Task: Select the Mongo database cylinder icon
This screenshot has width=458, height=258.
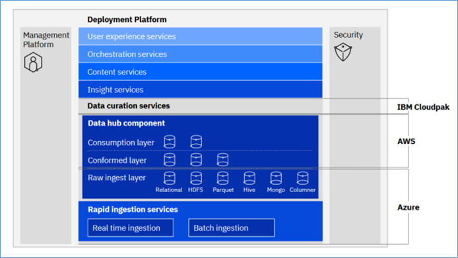Action: pyautogui.click(x=276, y=178)
